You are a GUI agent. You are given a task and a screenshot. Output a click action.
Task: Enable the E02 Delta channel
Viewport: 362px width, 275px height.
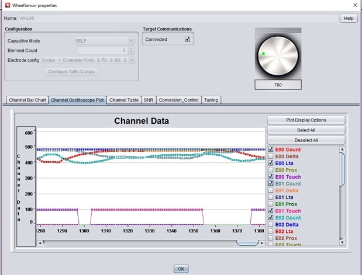pos(271,224)
